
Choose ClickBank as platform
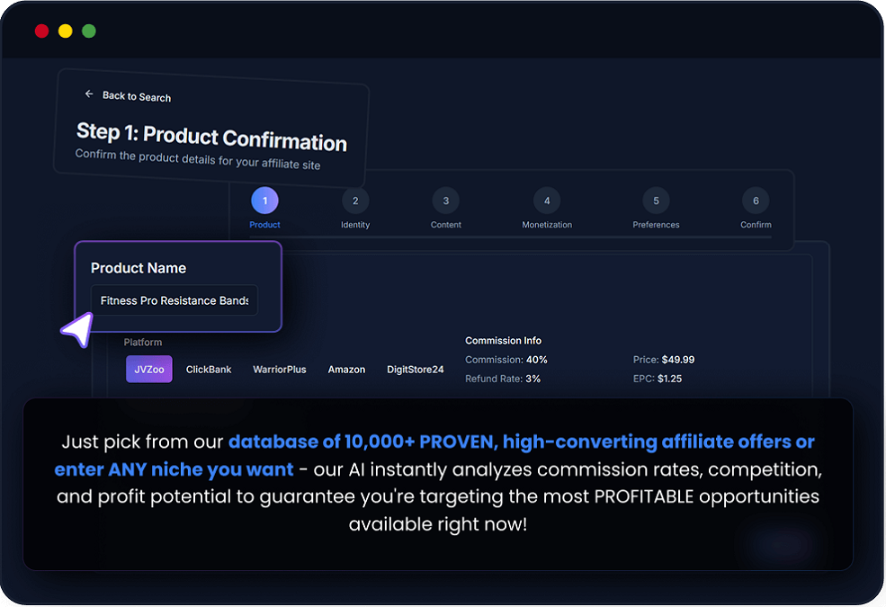pyautogui.click(x=209, y=370)
